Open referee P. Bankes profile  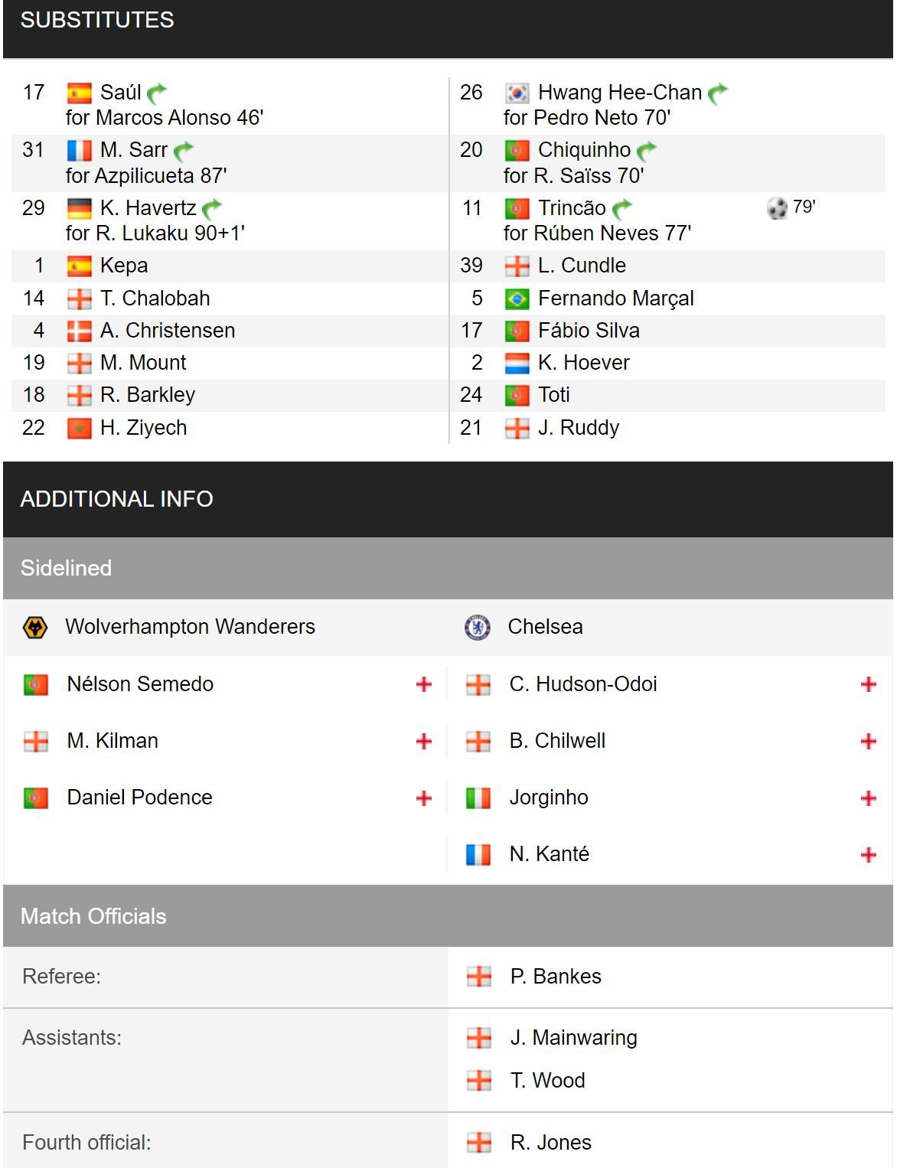point(556,977)
